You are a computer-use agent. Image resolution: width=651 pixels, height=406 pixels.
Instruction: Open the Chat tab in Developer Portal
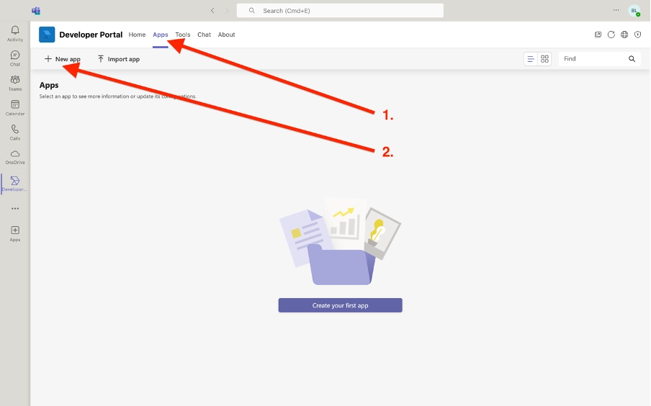[x=204, y=35]
